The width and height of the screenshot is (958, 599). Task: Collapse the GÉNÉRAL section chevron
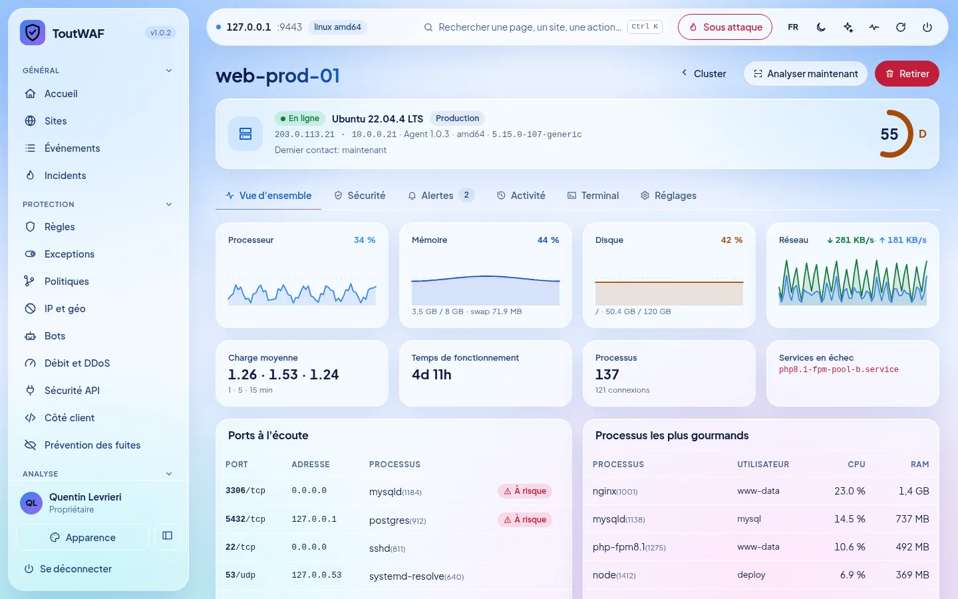point(169,71)
